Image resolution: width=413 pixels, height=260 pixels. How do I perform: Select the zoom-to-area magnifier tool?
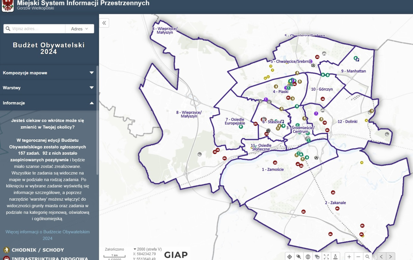(x=299, y=257)
